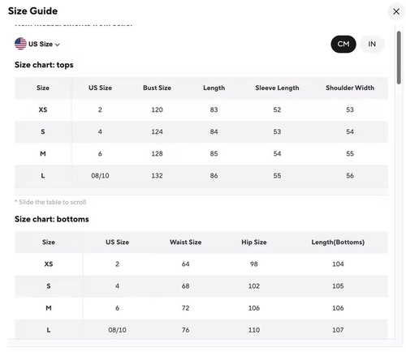This screenshot has width=406, height=352.
Task: Click the Sleeve Length column header
Action: [x=277, y=88]
